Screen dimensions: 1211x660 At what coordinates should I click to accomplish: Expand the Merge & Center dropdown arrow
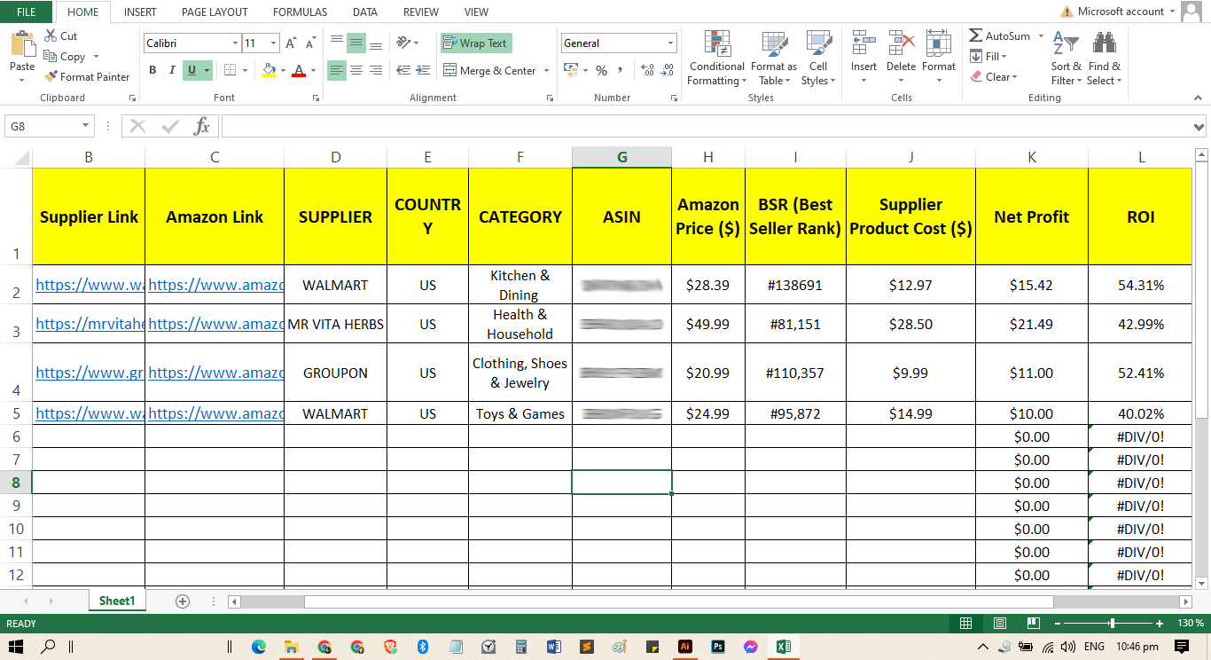[x=546, y=71]
